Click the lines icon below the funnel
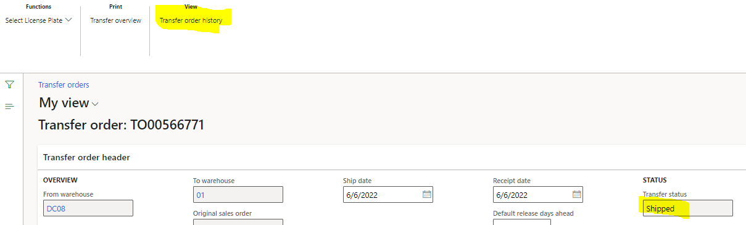This screenshot has width=746, height=225. point(9,106)
